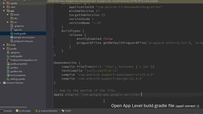Open the TODO tool window tab
The image size is (203, 114).
(66, 111)
